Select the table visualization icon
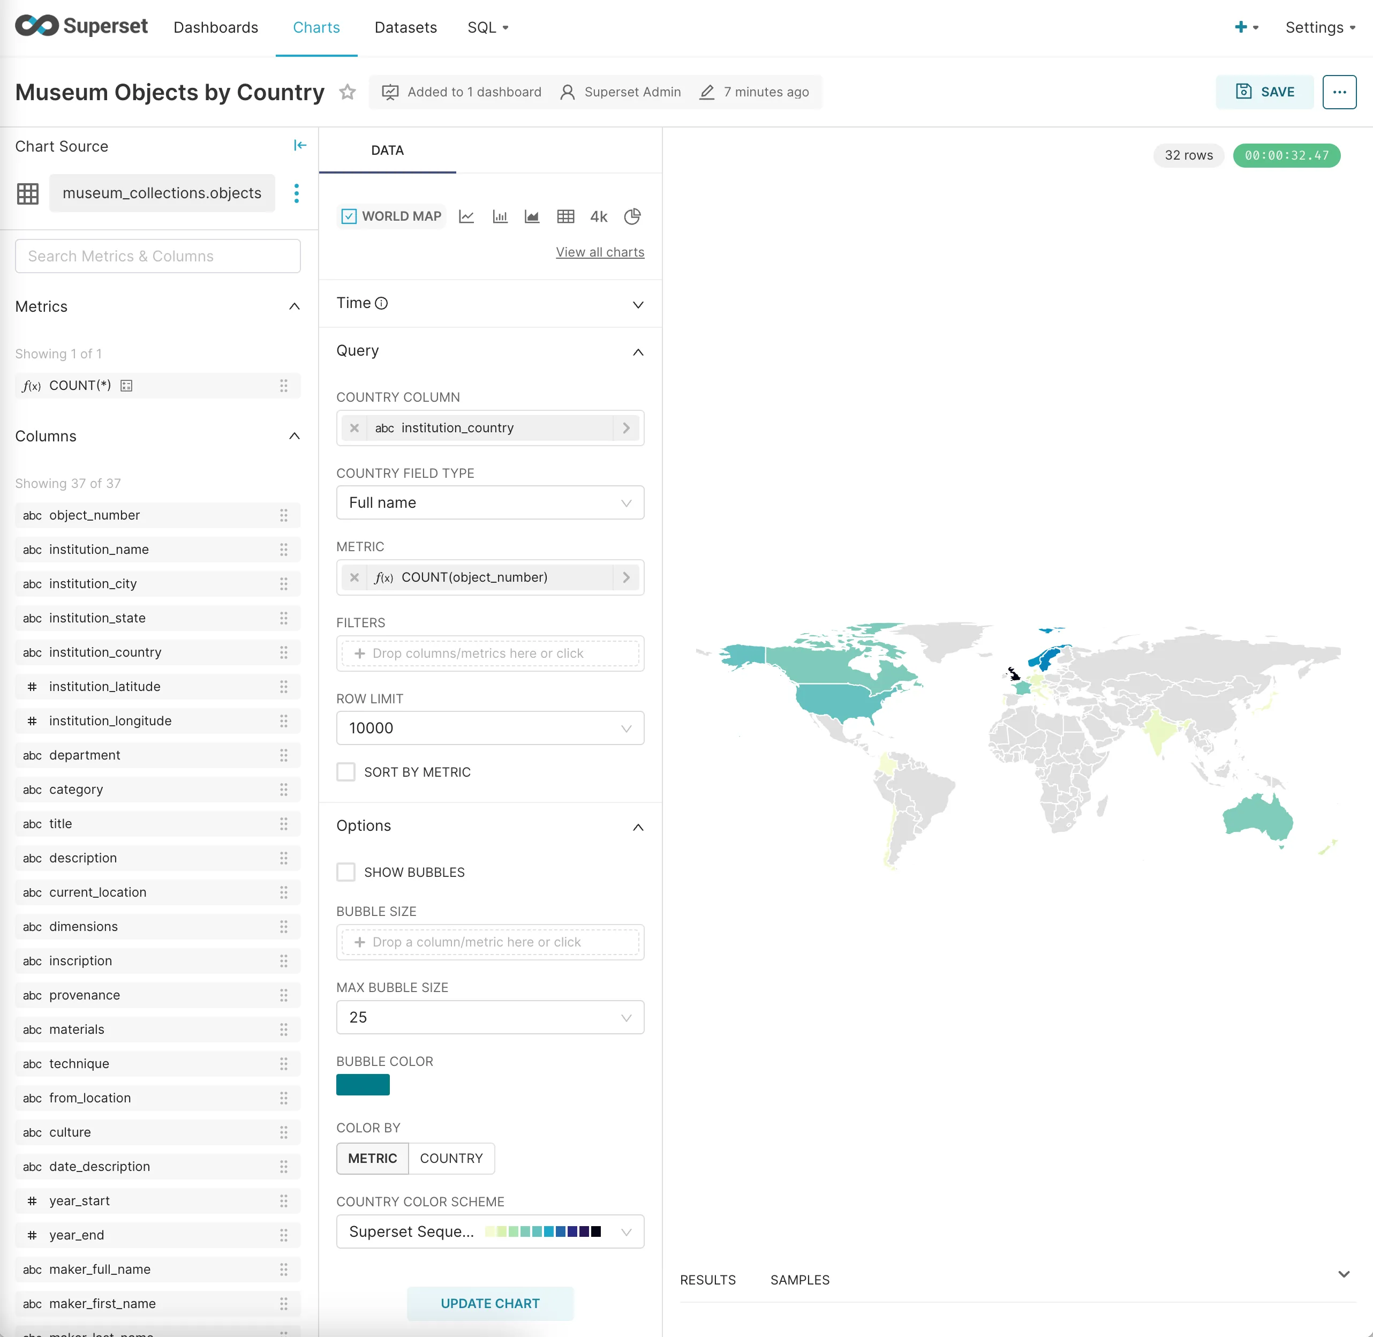1373x1337 pixels. coord(566,216)
